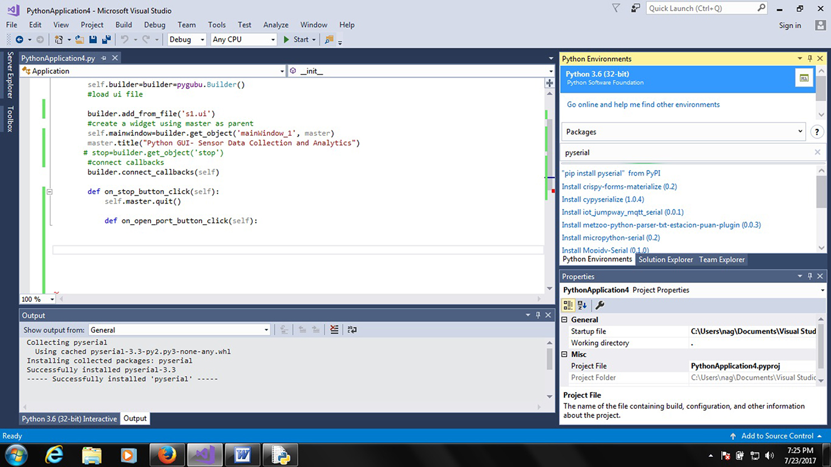Switch to the Solution Explorer tab

click(665, 260)
